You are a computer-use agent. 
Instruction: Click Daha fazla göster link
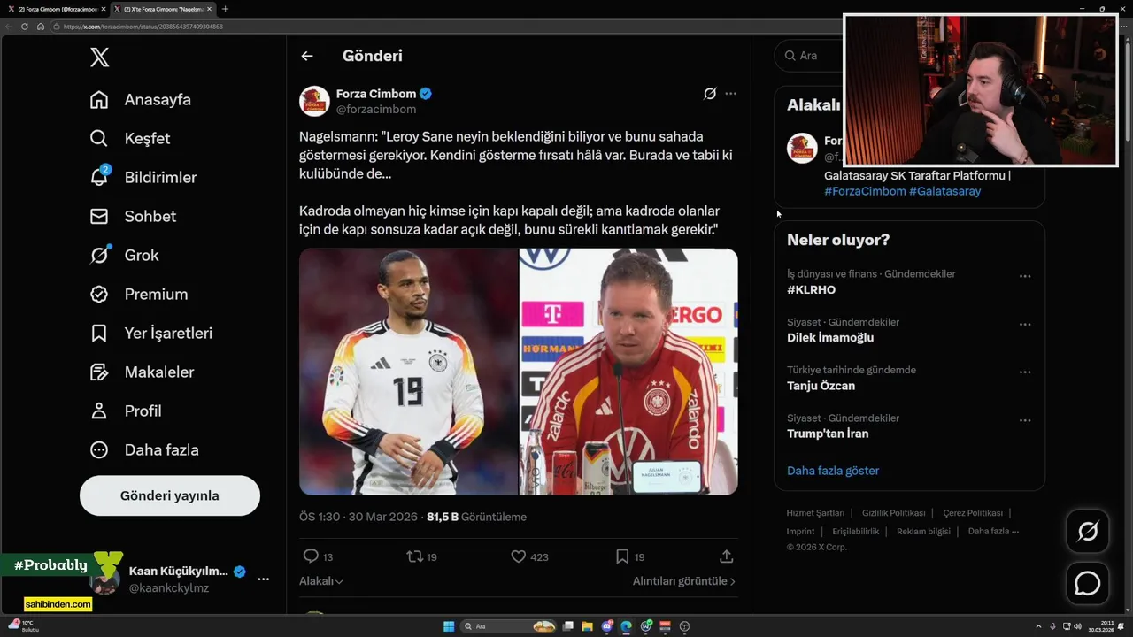[833, 471]
